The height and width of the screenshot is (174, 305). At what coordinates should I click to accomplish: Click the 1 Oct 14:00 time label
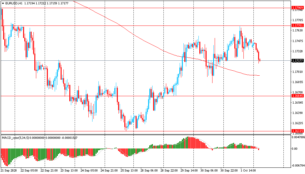[x=248, y=171]
